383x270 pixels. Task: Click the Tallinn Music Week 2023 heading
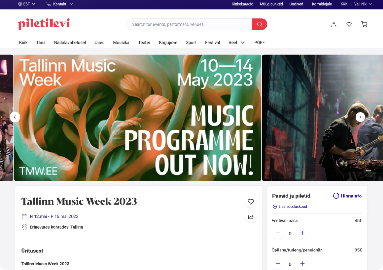pyautogui.click(x=79, y=201)
